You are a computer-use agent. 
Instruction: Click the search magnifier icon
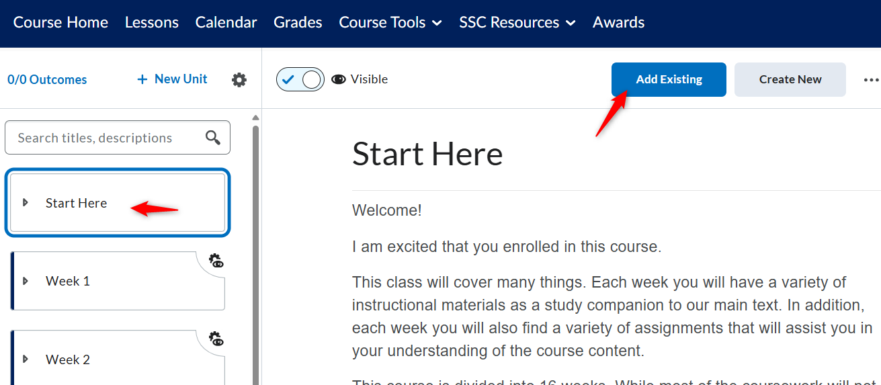[x=213, y=138]
